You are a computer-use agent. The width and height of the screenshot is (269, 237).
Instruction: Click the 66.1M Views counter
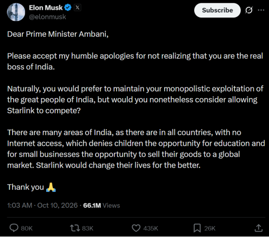[101, 205]
